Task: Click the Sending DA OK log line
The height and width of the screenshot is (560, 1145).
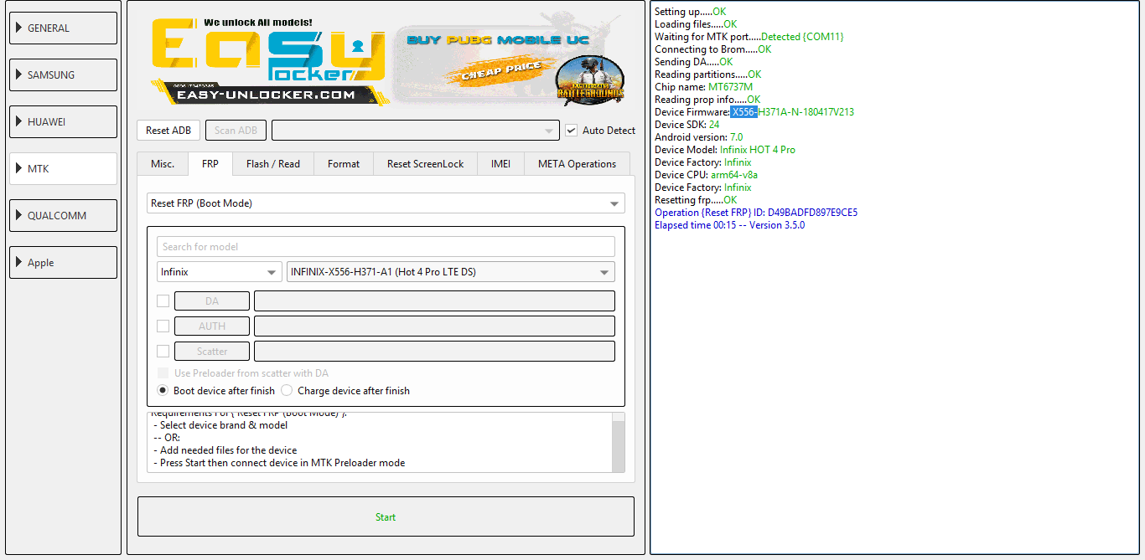Action: (x=693, y=62)
